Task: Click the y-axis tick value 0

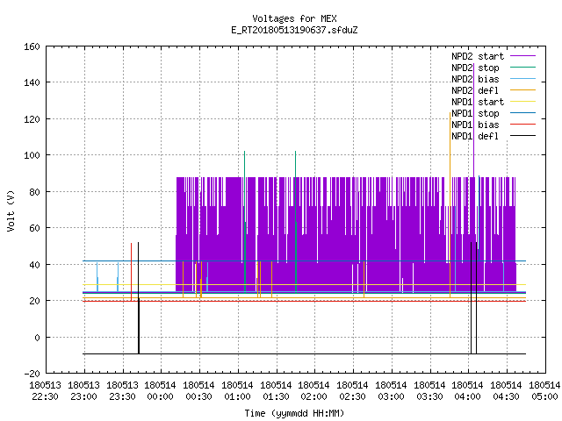Action: tap(37, 338)
